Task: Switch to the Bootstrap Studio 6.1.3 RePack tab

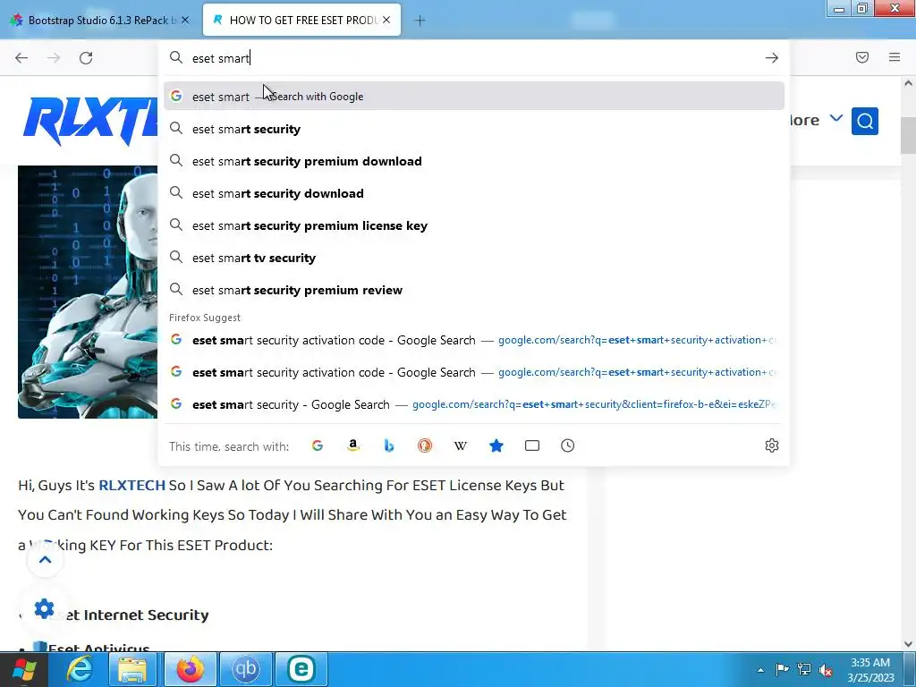Action: [100, 21]
